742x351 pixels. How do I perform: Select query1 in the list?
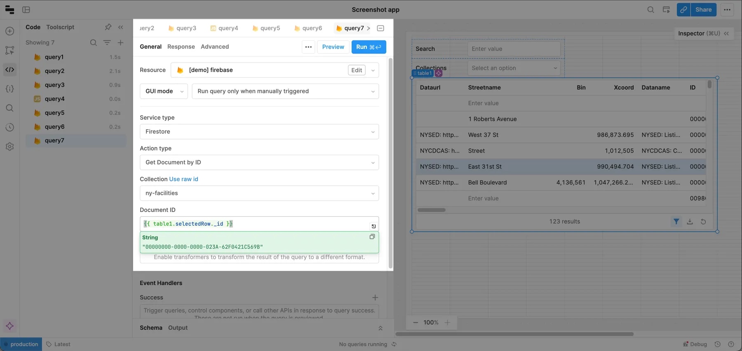click(76, 57)
